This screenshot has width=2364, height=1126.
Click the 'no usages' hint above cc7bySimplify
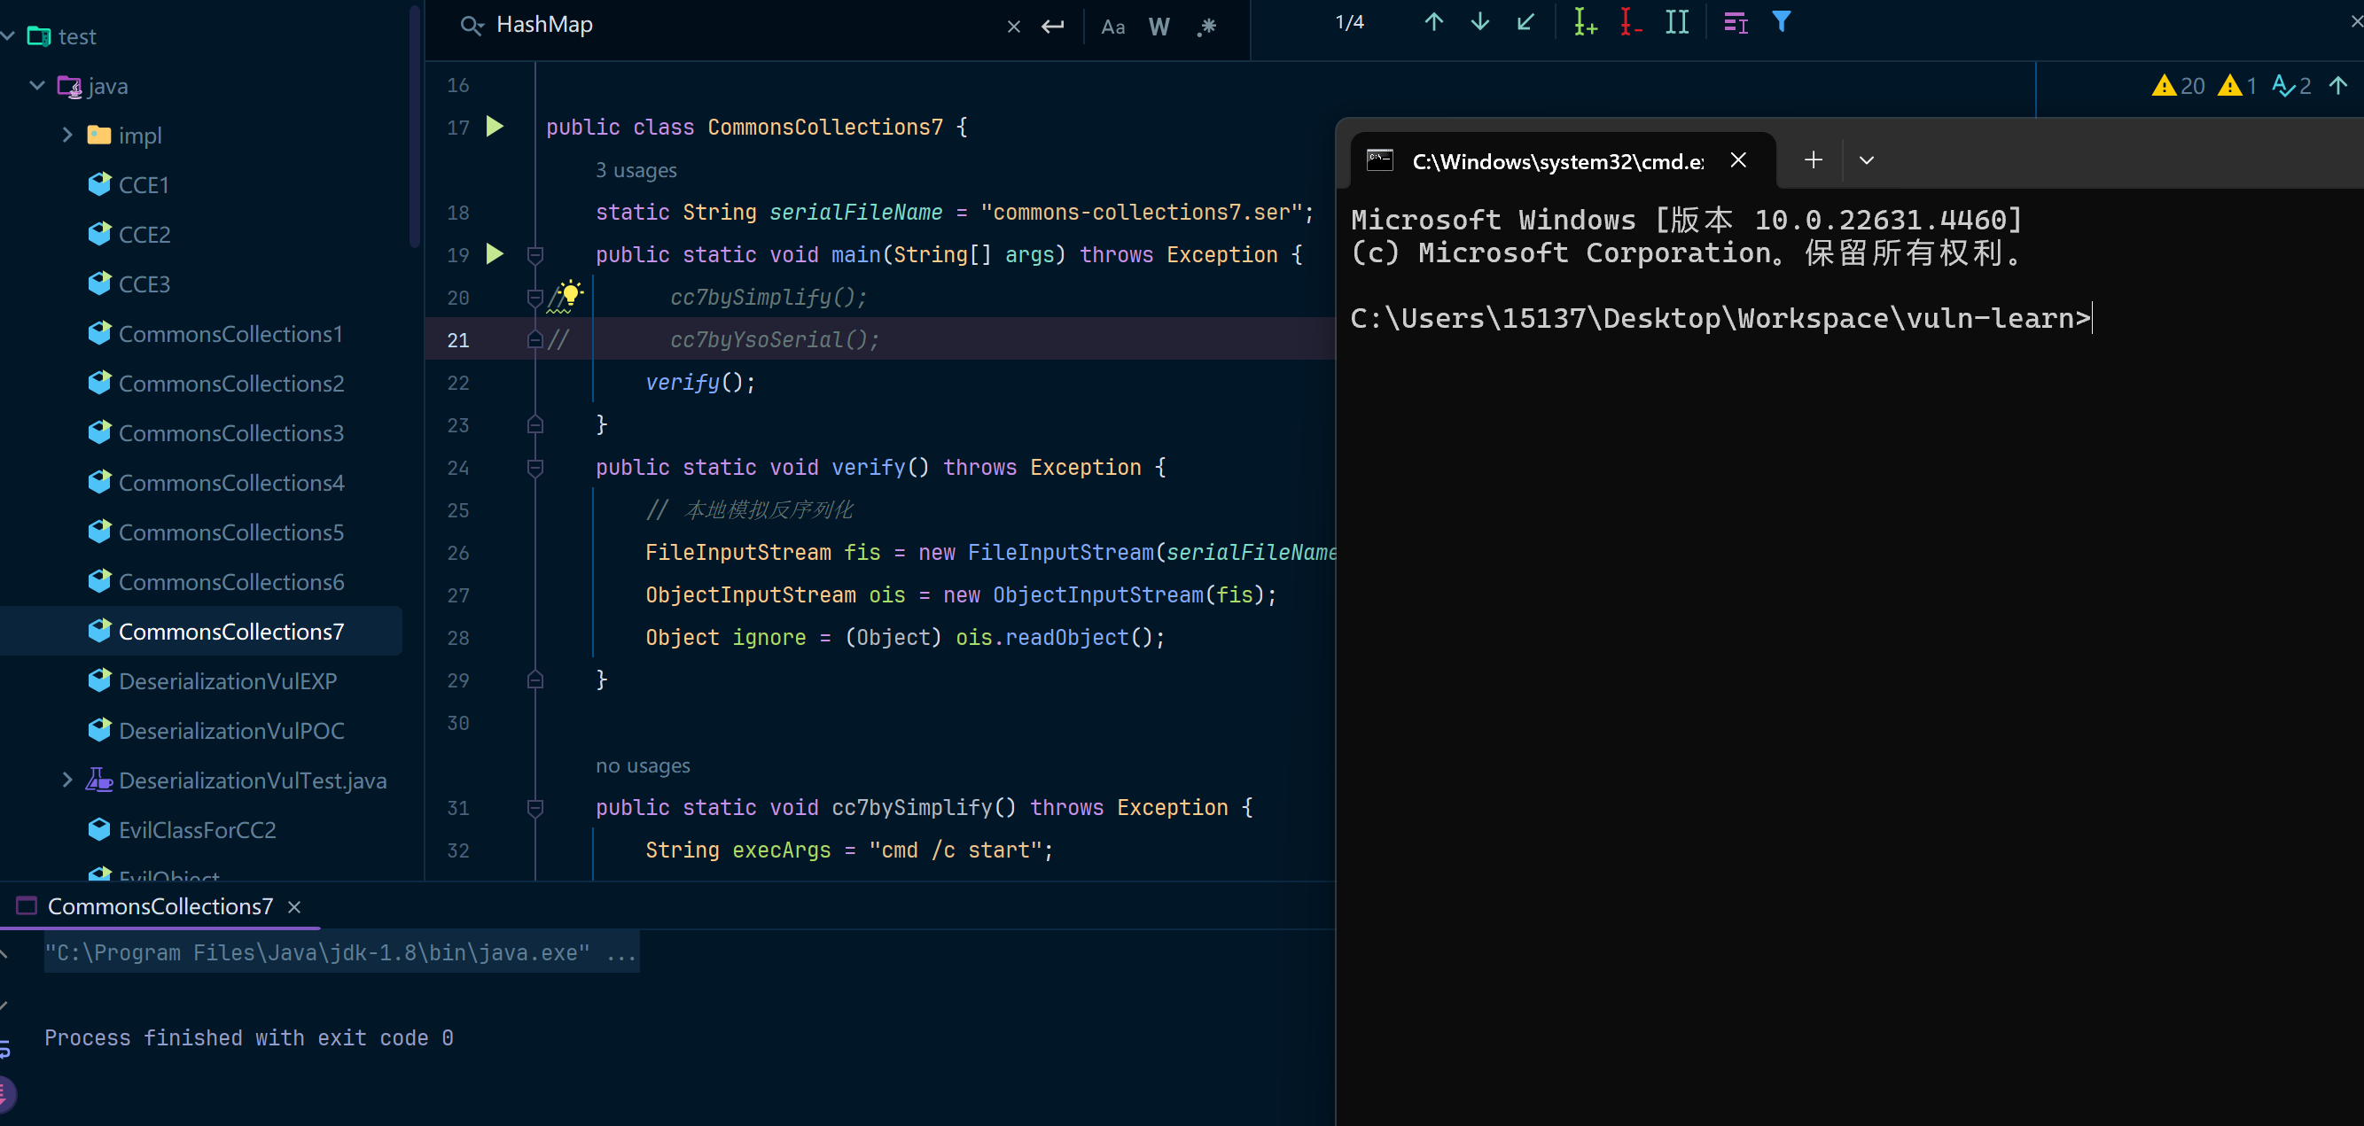[x=643, y=765]
